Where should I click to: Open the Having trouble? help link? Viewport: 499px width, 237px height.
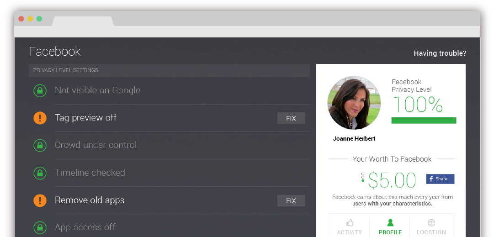(x=440, y=53)
